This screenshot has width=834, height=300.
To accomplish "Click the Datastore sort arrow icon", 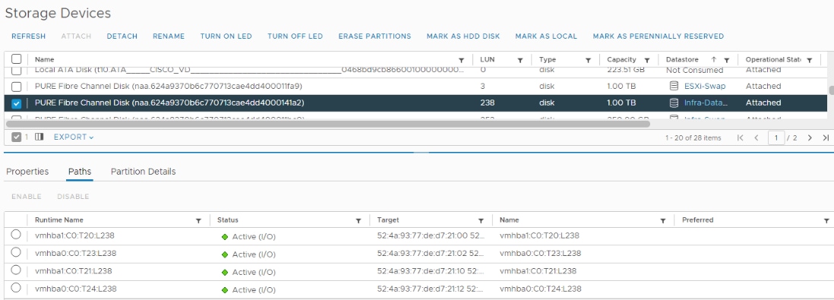I will click(714, 59).
